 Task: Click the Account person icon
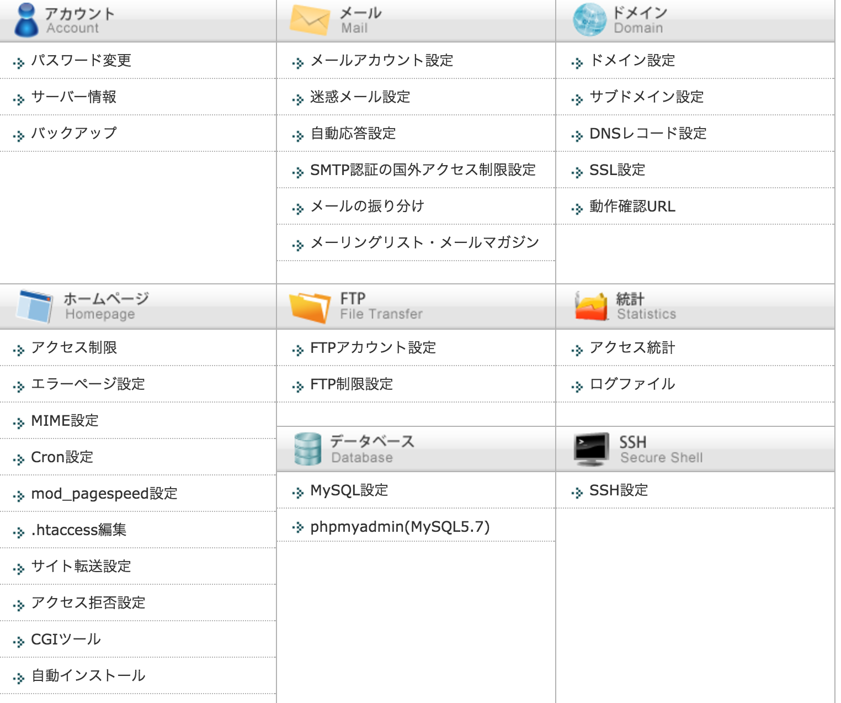pos(26,20)
